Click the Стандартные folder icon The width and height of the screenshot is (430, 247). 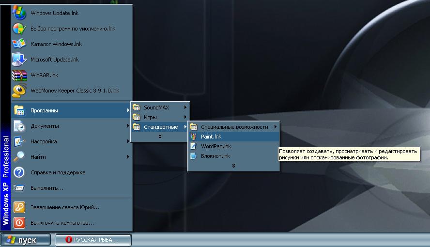coord(137,127)
